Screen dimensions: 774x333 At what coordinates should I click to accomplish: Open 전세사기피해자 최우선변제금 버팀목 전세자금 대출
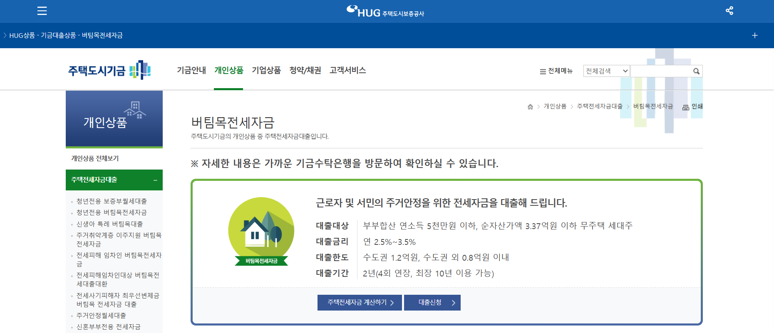tap(118, 300)
